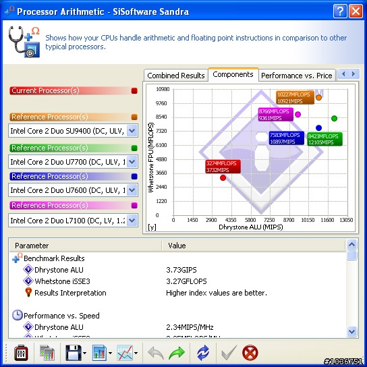Click the line graph icon
The image size is (367, 367).
point(125,353)
